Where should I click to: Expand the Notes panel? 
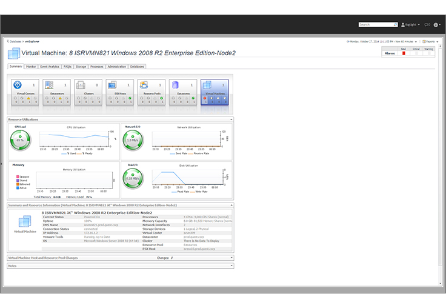click(231, 266)
